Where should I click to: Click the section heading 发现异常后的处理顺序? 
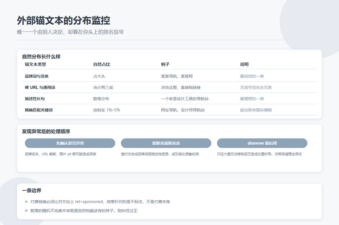pos(46,131)
